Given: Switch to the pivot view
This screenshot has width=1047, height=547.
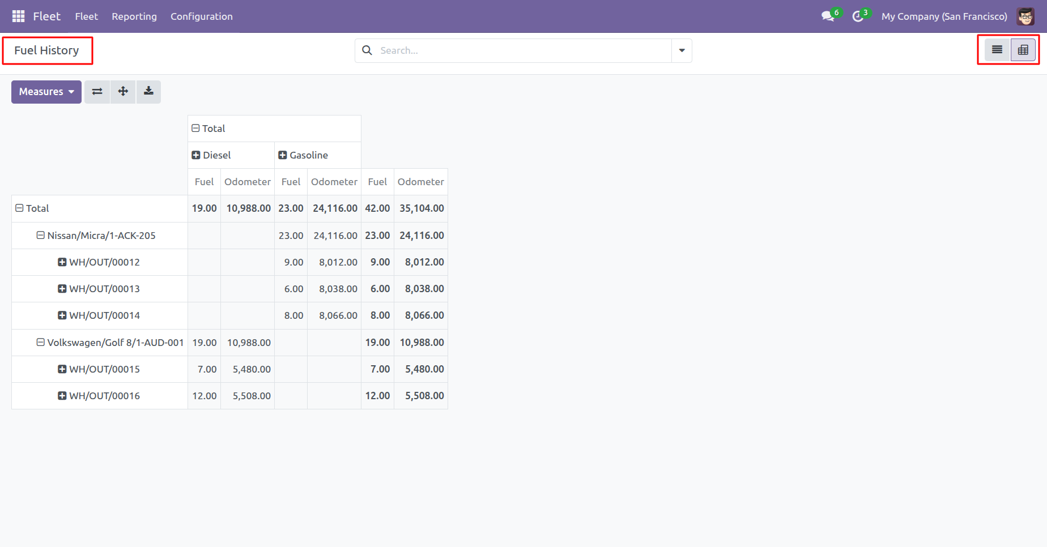Looking at the screenshot, I should click(1023, 50).
